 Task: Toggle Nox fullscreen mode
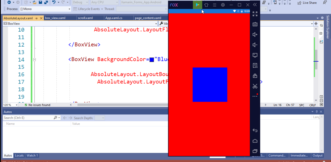click(x=255, y=14)
